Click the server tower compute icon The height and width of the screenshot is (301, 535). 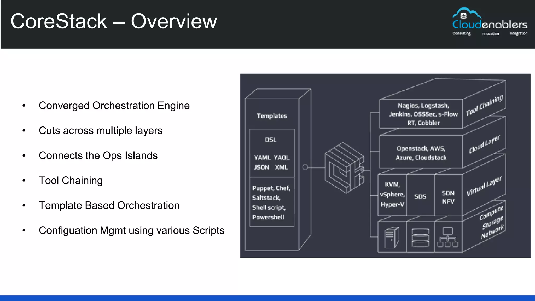click(x=392, y=237)
